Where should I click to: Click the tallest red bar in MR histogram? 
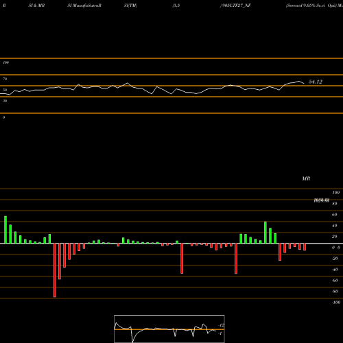click(55, 270)
